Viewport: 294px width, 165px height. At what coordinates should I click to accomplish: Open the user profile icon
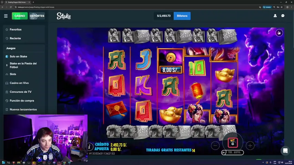pos(275,16)
